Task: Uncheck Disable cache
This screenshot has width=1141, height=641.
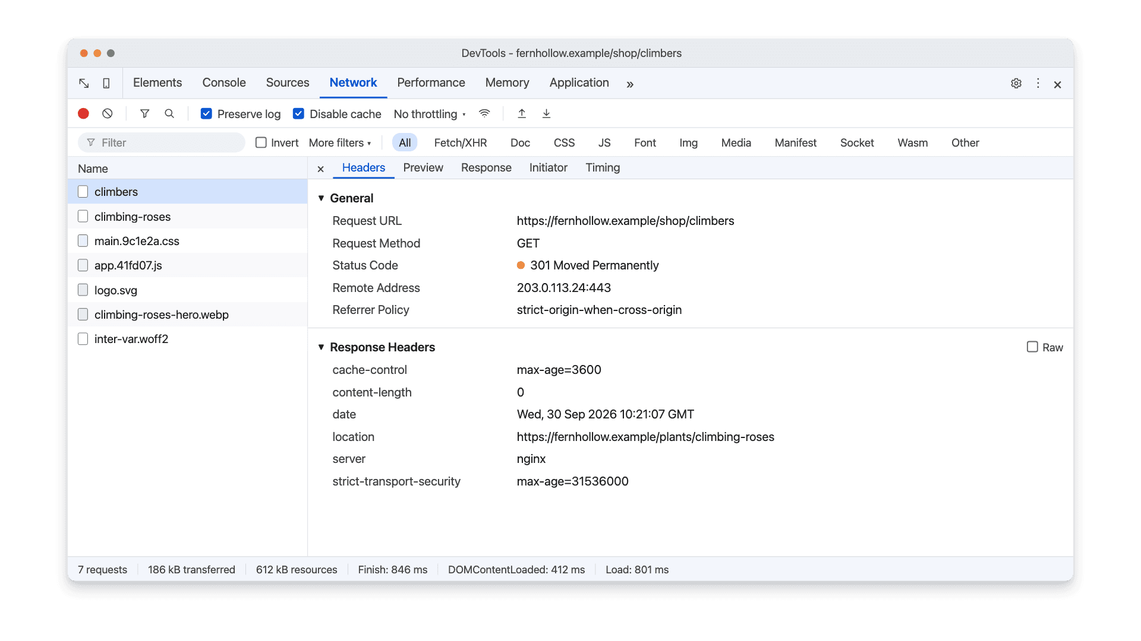Action: click(298, 113)
